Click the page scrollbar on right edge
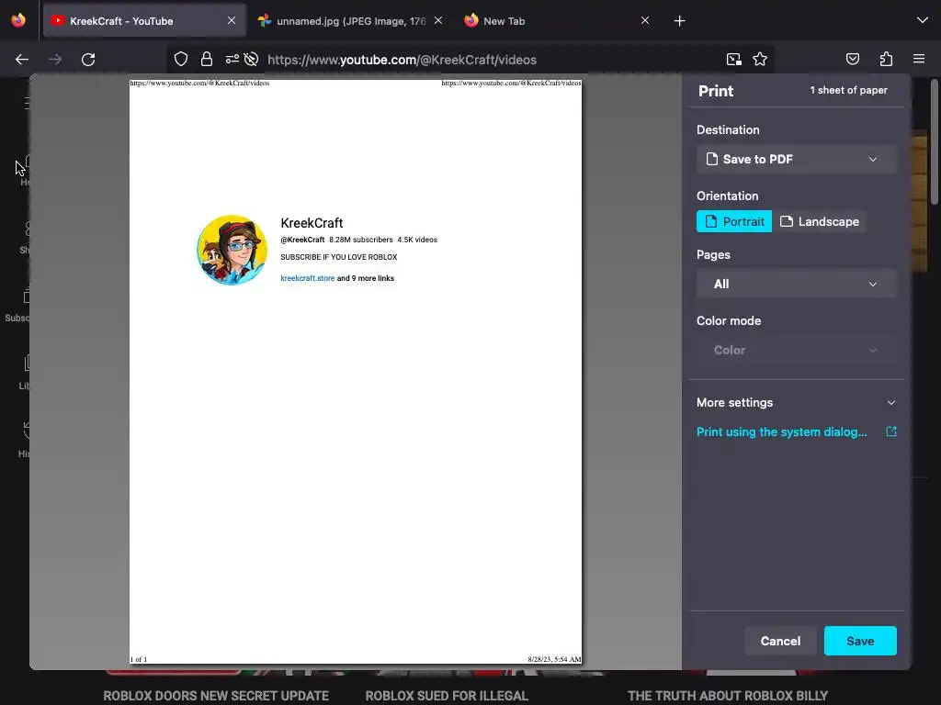Screen dimensions: 941x705 (934, 142)
